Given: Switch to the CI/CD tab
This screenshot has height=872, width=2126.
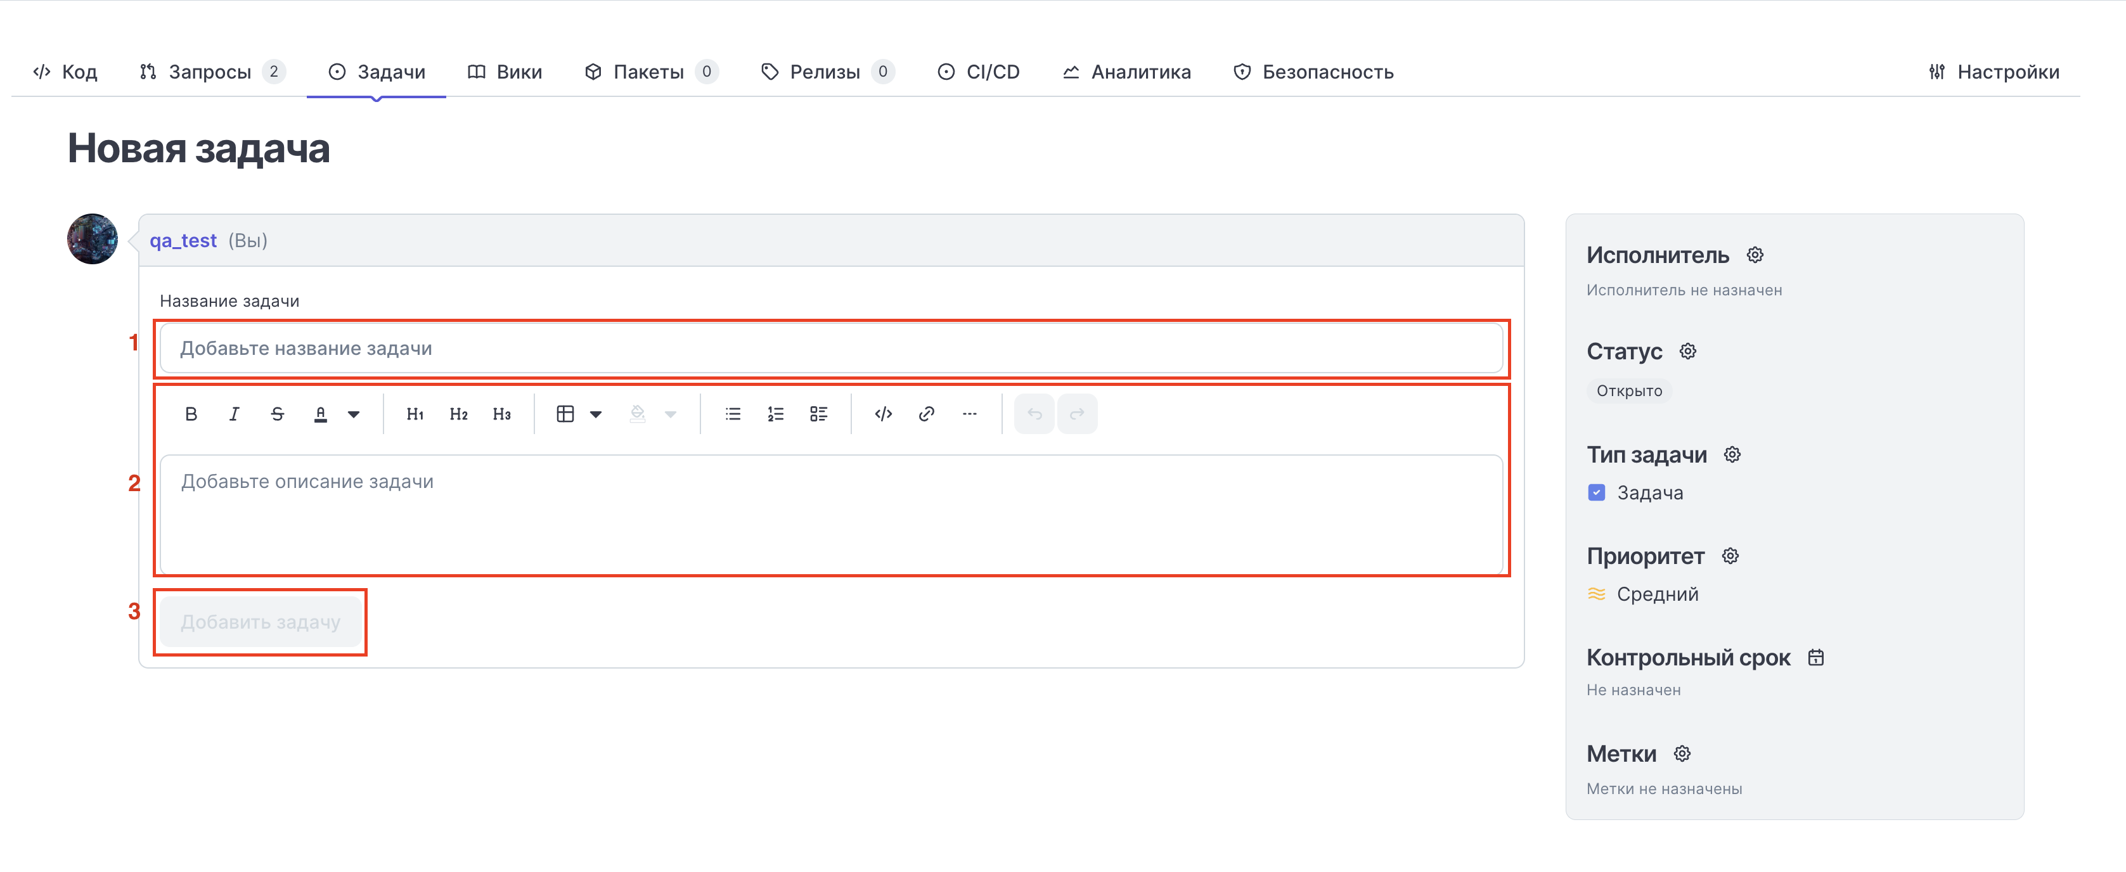Looking at the screenshot, I should [979, 72].
